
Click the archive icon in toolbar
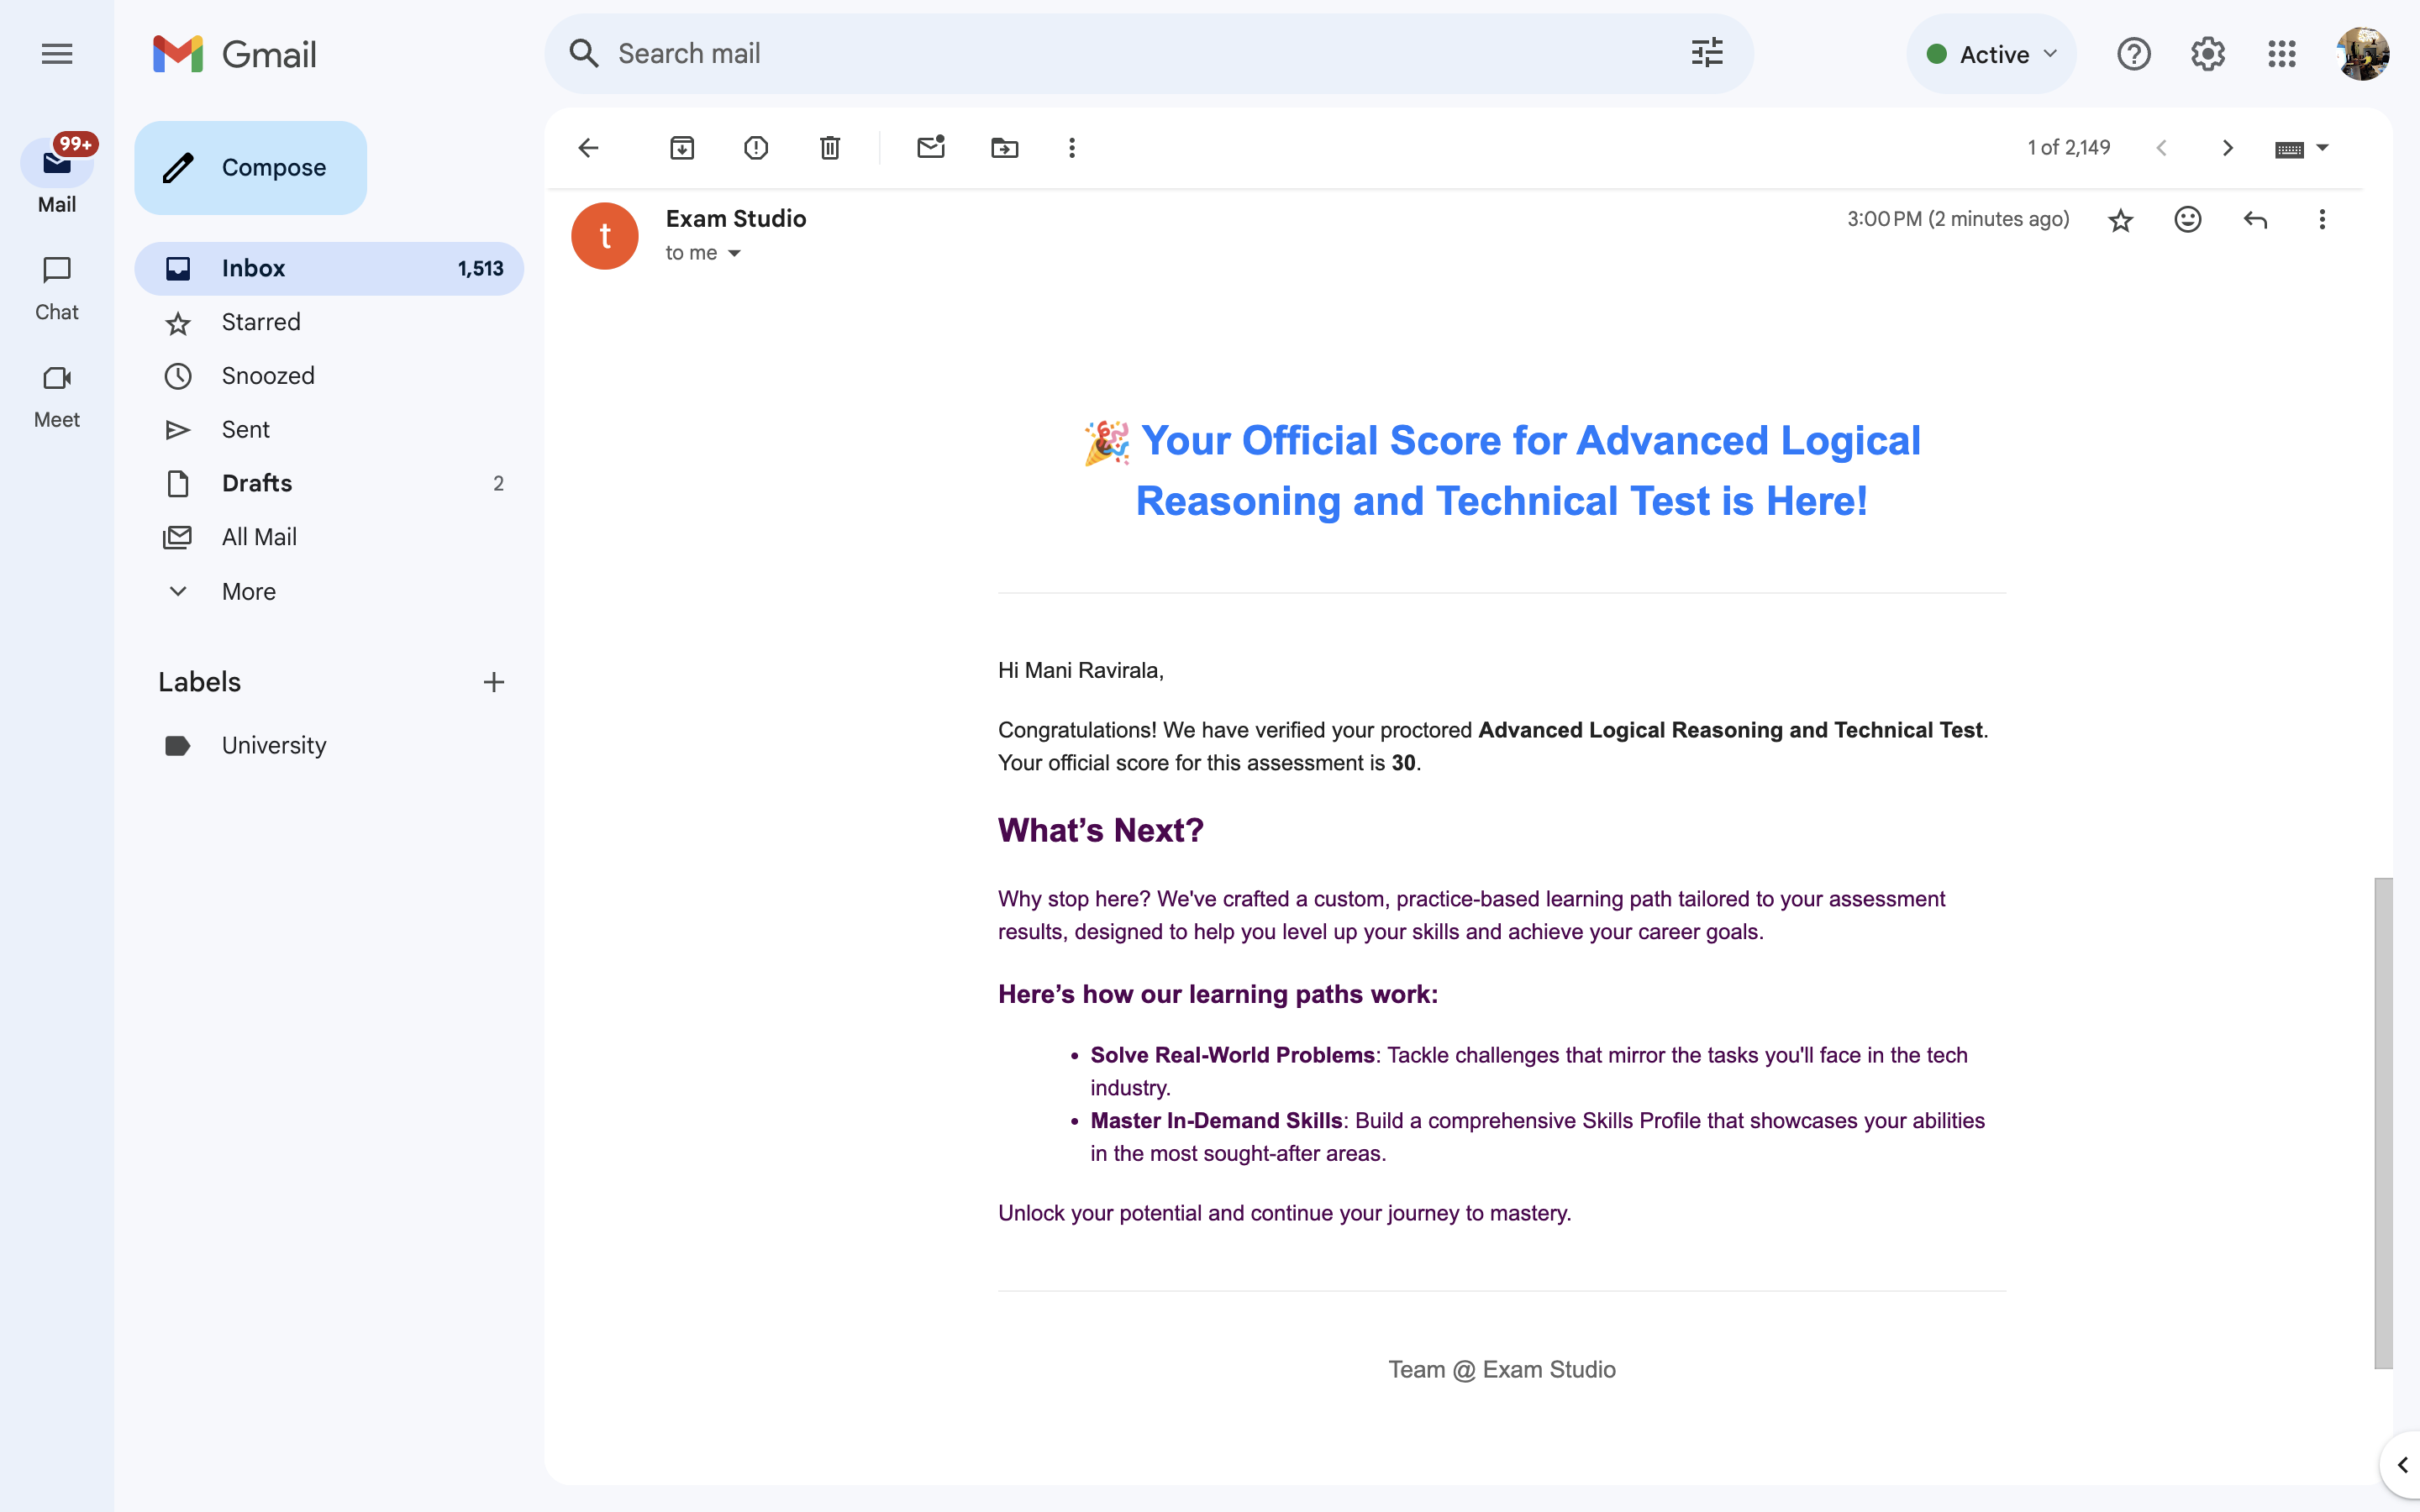coord(683,148)
